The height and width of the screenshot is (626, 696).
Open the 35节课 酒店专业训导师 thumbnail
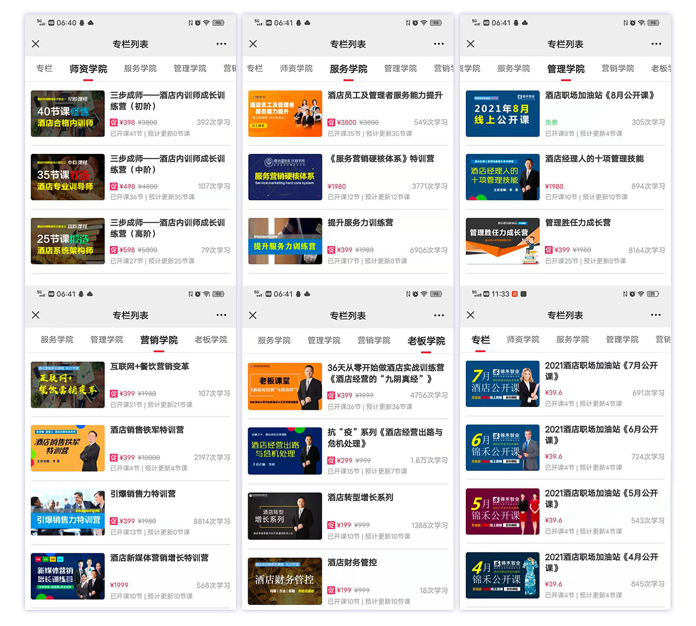[68, 177]
